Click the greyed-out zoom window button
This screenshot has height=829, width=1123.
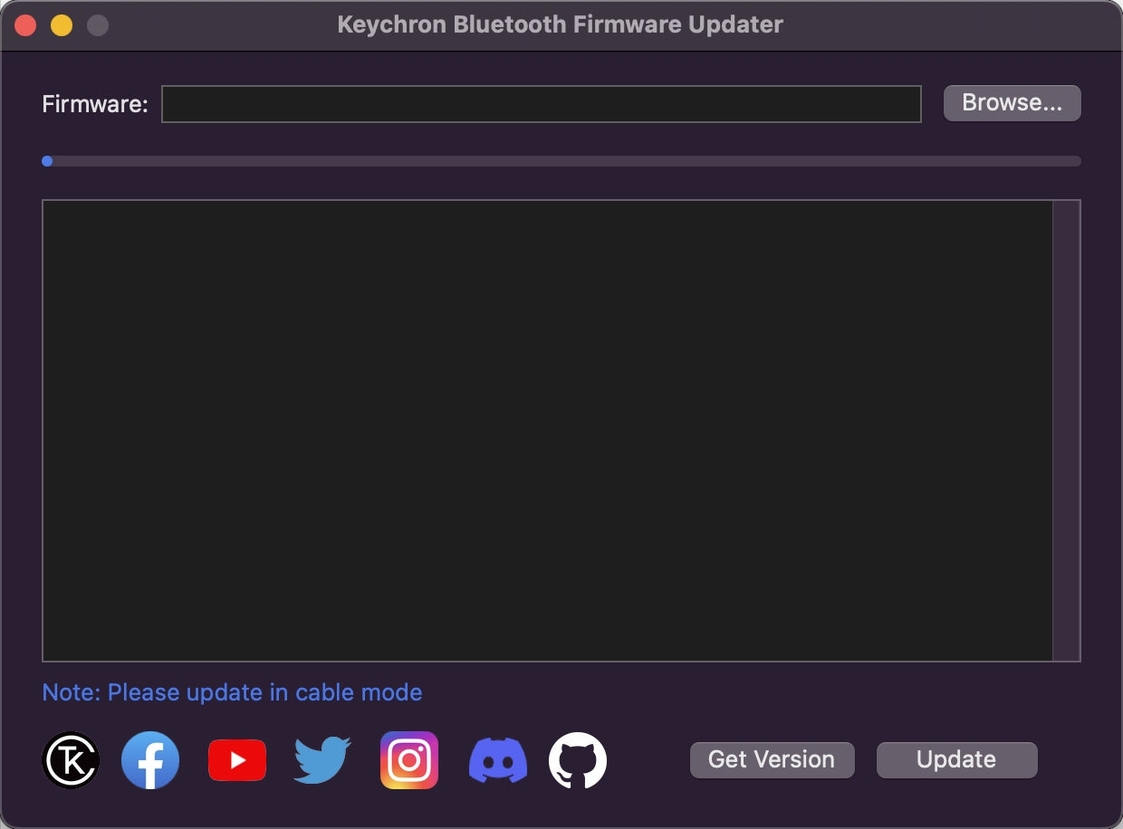98,25
